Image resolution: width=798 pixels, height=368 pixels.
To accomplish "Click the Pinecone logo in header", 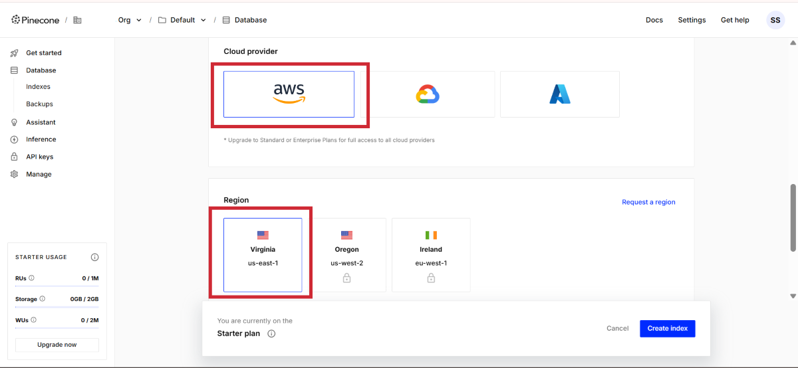I will pos(35,20).
